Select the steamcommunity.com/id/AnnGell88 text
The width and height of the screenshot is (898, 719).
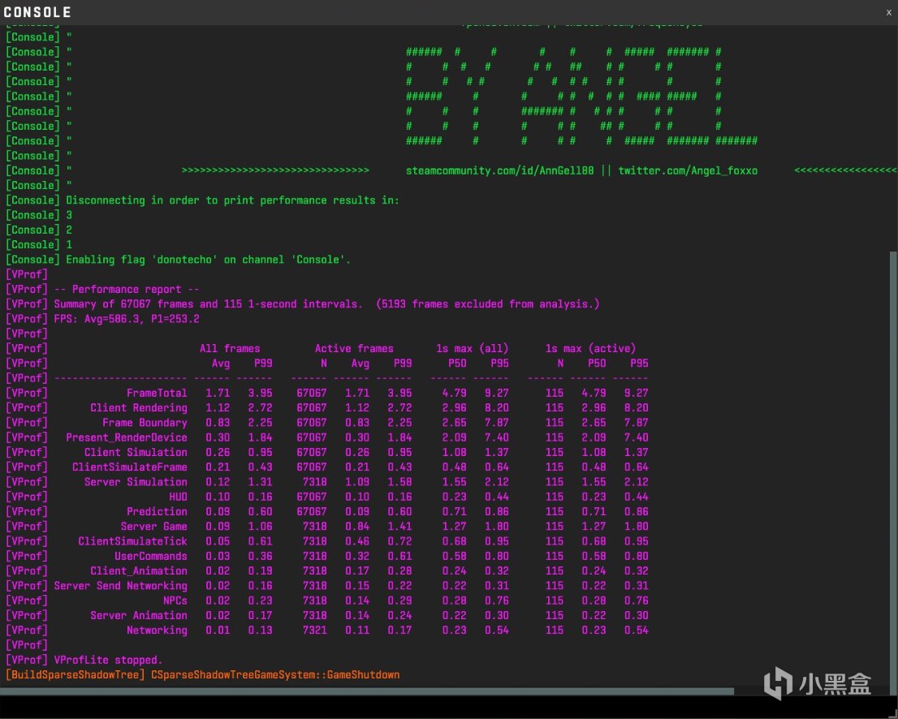[x=499, y=170]
